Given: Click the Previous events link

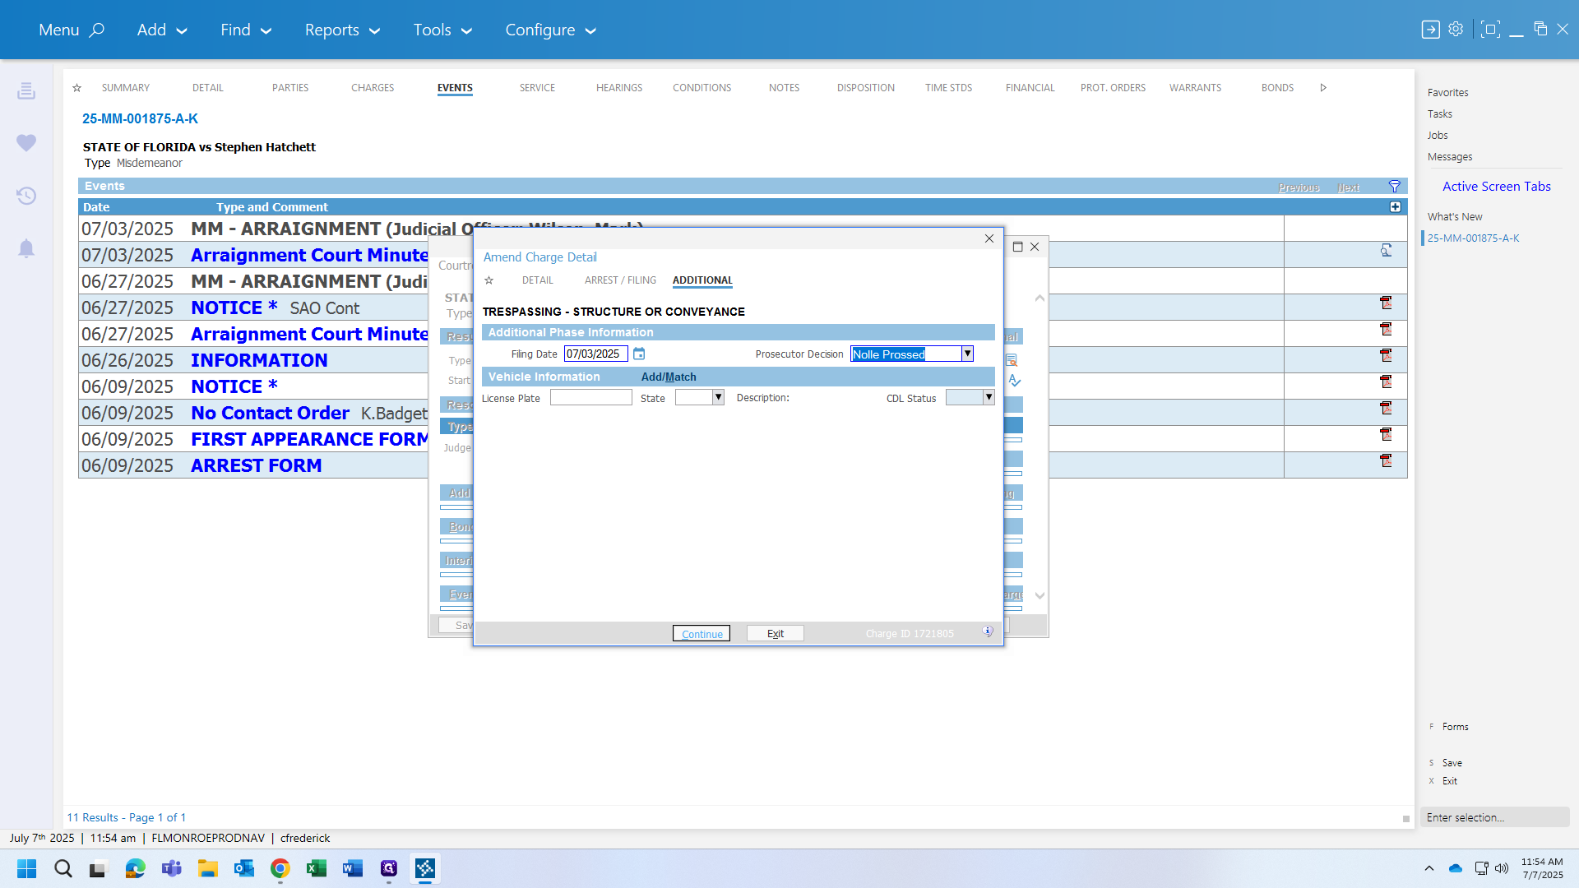Looking at the screenshot, I should pos(1299,187).
